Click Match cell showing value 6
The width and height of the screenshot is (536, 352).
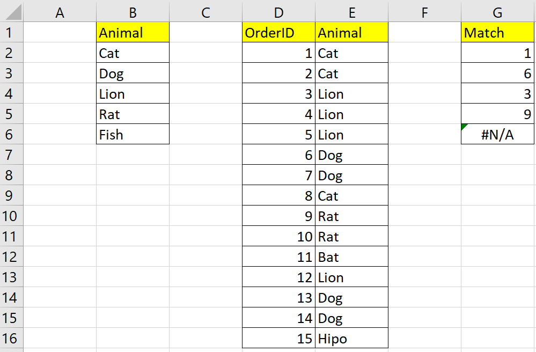(x=497, y=73)
